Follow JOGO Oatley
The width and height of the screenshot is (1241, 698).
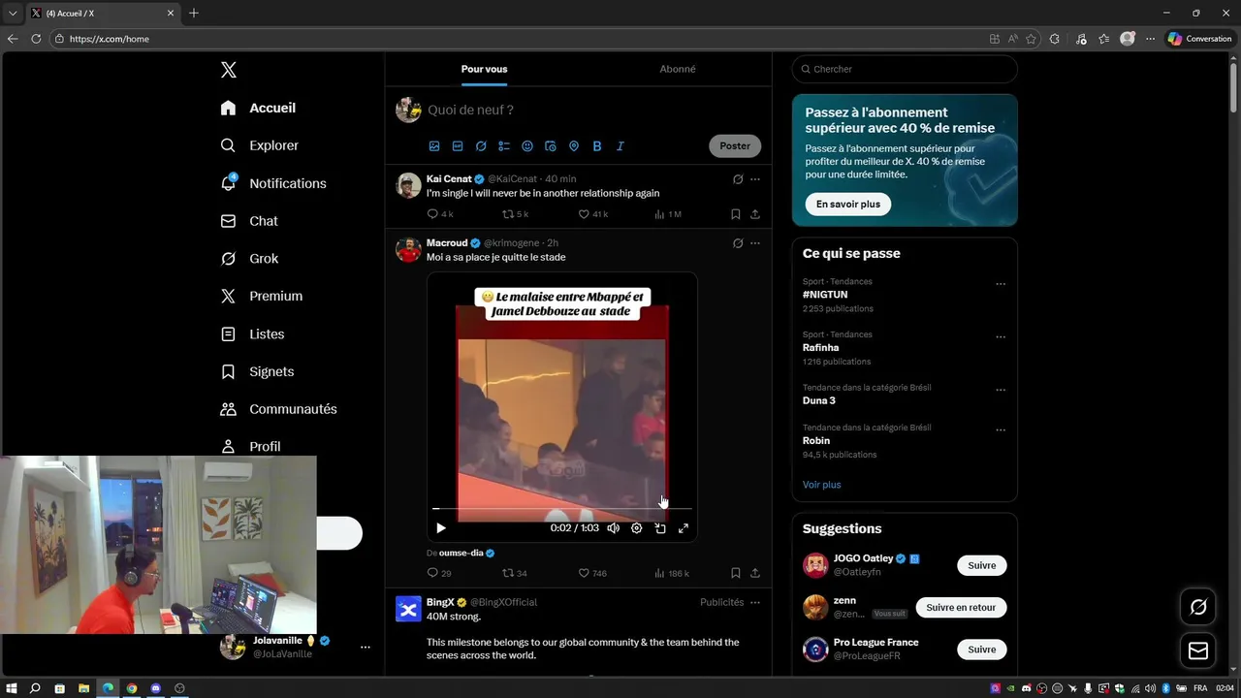coord(981,565)
